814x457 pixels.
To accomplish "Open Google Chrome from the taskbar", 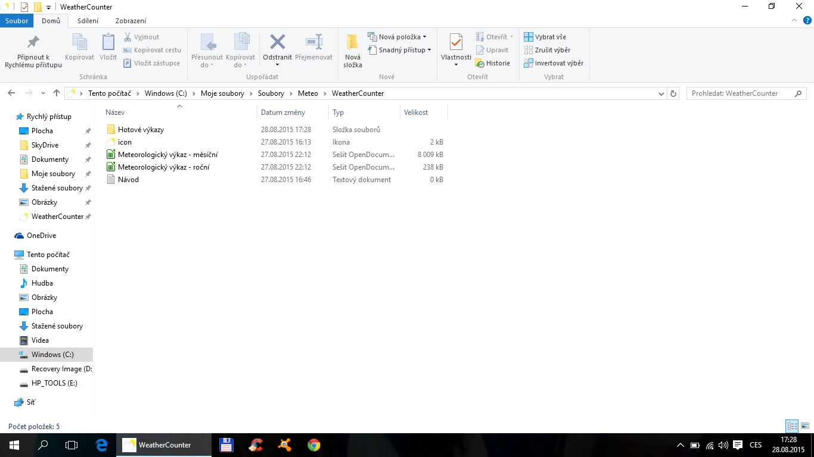I will pos(314,445).
